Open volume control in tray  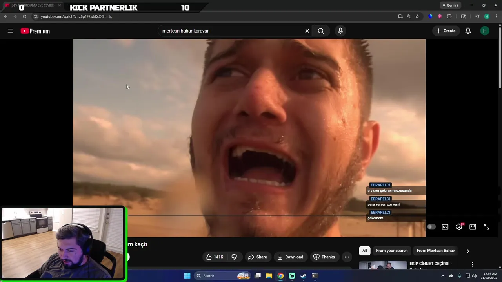[x=474, y=276]
